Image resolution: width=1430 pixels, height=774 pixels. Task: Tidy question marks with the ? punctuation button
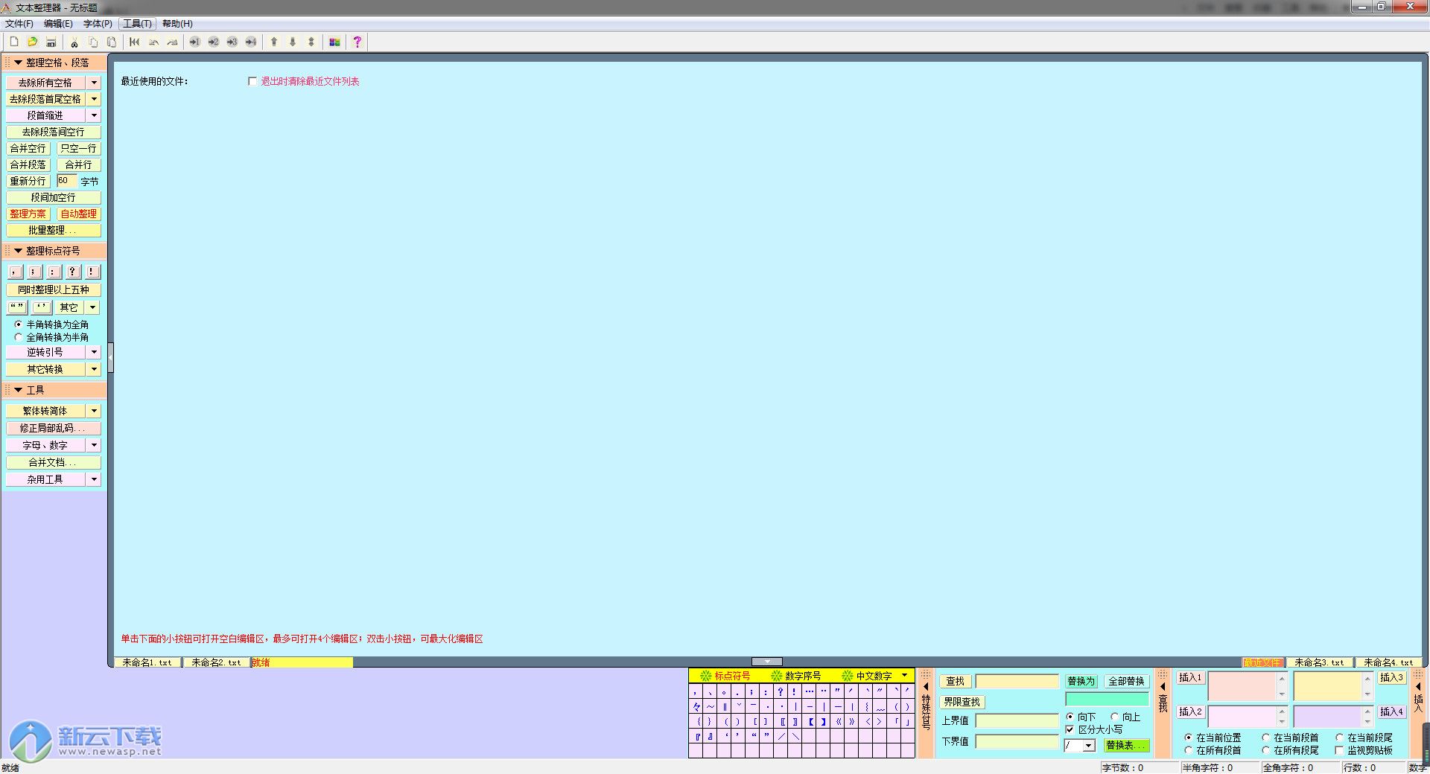[73, 272]
